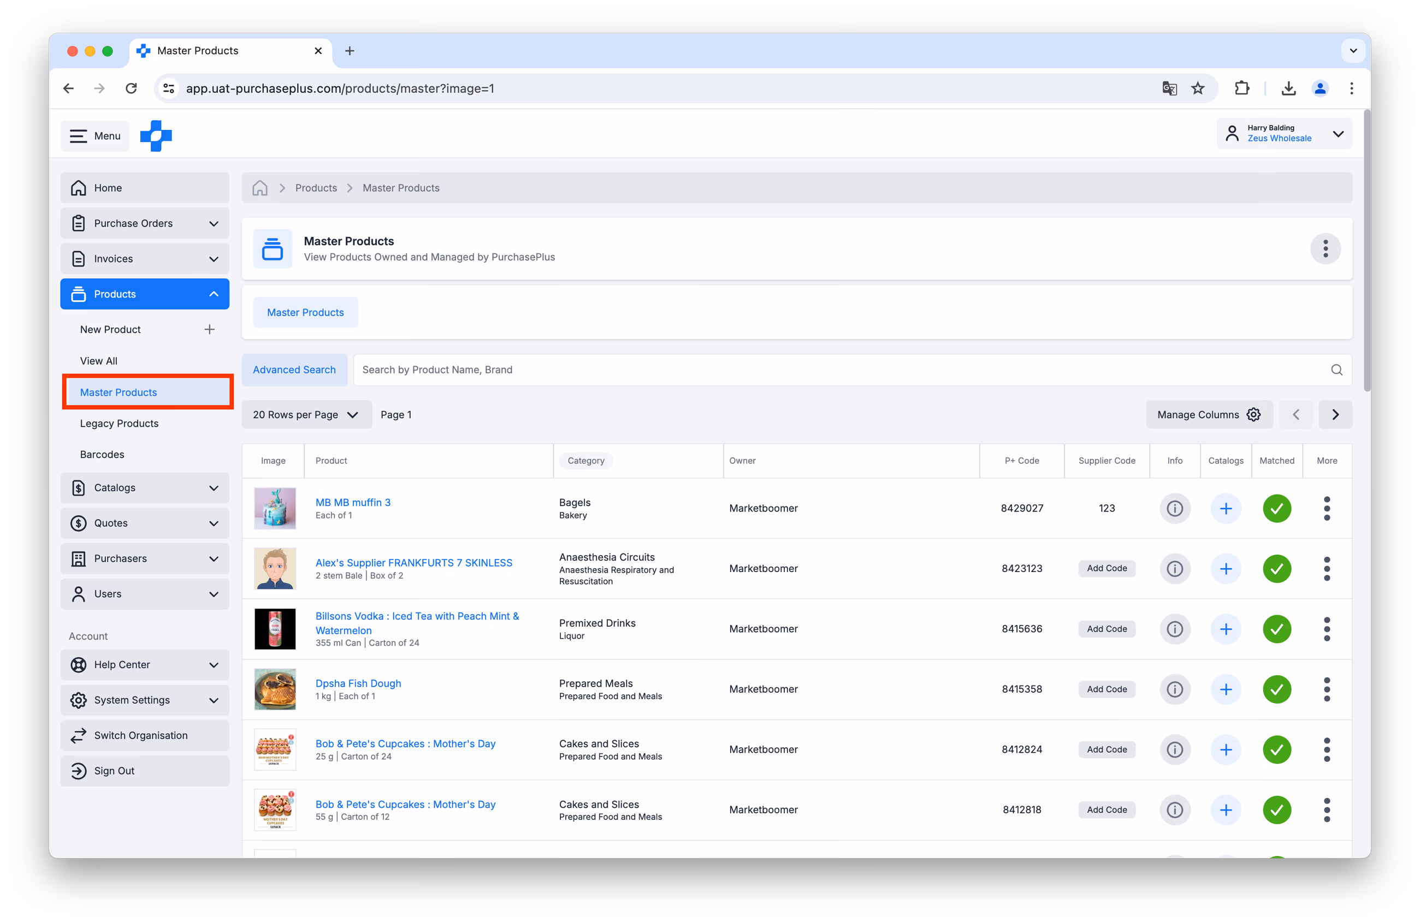Image resolution: width=1420 pixels, height=923 pixels.
Task: Reload the page in browser
Action: (131, 88)
